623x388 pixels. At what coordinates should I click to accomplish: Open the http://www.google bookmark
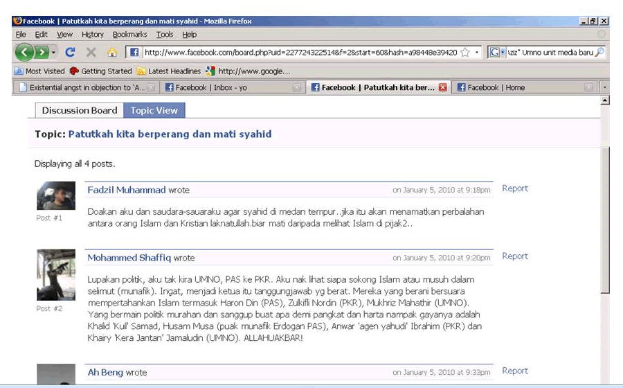(249, 71)
